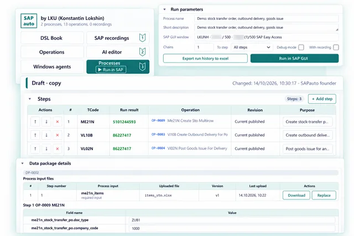Click badge 2 icon on AI editor

tap(142, 52)
